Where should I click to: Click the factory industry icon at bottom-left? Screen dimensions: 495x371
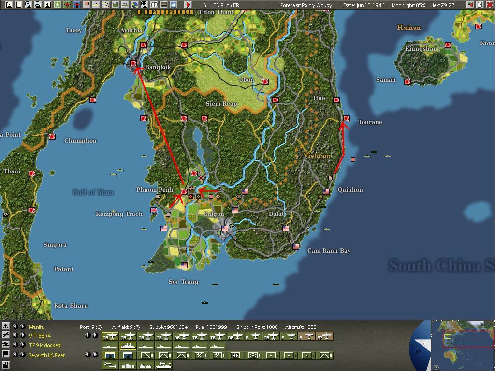6,365
